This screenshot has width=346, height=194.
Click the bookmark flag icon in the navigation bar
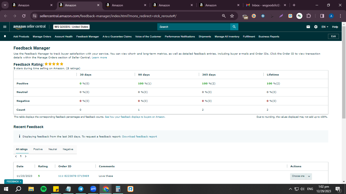[5, 36]
